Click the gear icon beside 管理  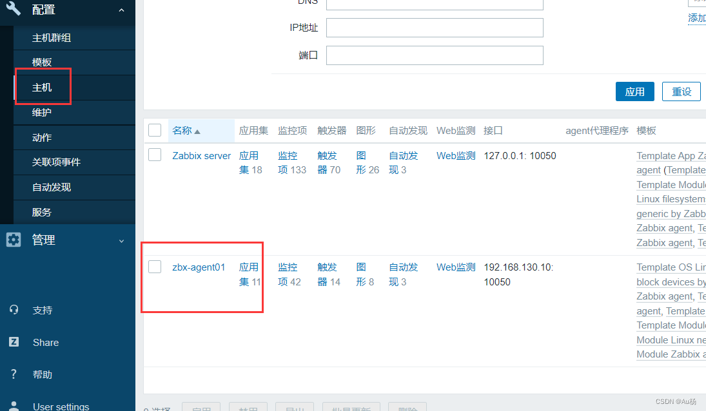pos(14,240)
